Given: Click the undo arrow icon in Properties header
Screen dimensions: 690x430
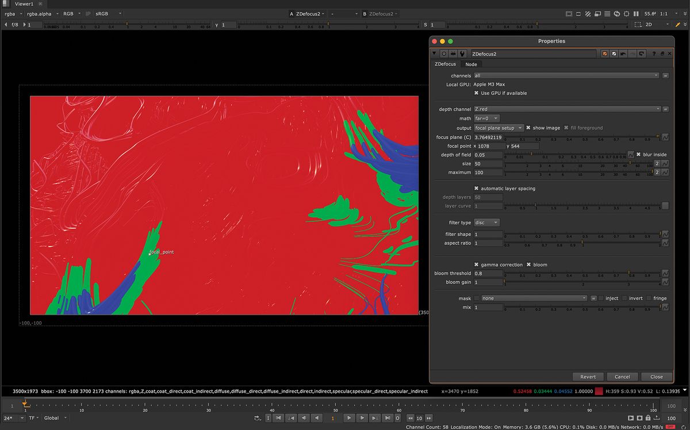Looking at the screenshot, I should click(x=623, y=53).
